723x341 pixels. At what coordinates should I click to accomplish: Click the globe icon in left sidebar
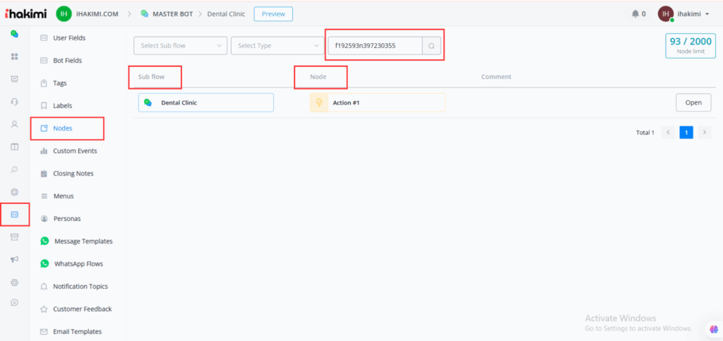click(14, 192)
